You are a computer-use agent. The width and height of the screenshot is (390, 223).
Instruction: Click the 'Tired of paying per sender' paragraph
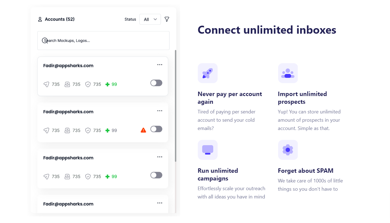[x=226, y=120]
